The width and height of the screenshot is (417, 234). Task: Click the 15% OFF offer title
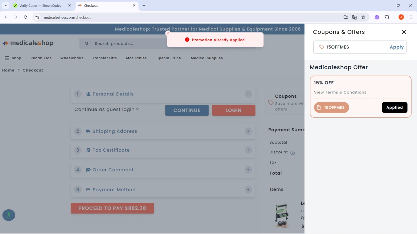click(x=324, y=83)
